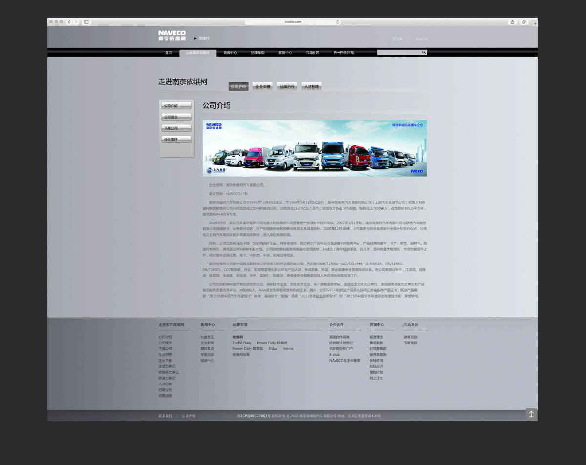Open footer link 游客互动
Image resolution: width=586 pixels, height=465 pixels.
(x=411, y=337)
